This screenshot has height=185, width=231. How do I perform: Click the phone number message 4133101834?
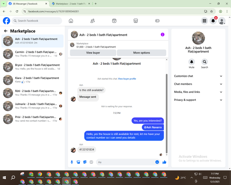pyautogui.click(x=87, y=149)
